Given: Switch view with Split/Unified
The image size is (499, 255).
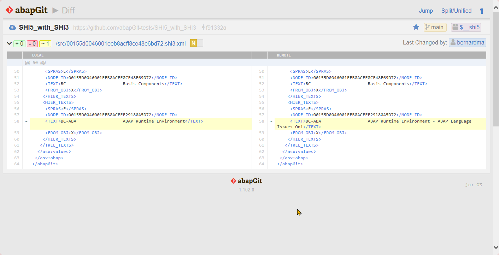Looking at the screenshot, I should pyautogui.click(x=456, y=11).
